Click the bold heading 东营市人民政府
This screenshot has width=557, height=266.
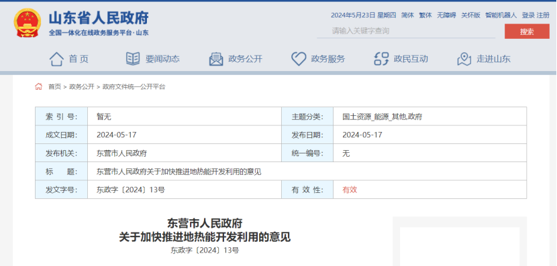[x=205, y=223]
